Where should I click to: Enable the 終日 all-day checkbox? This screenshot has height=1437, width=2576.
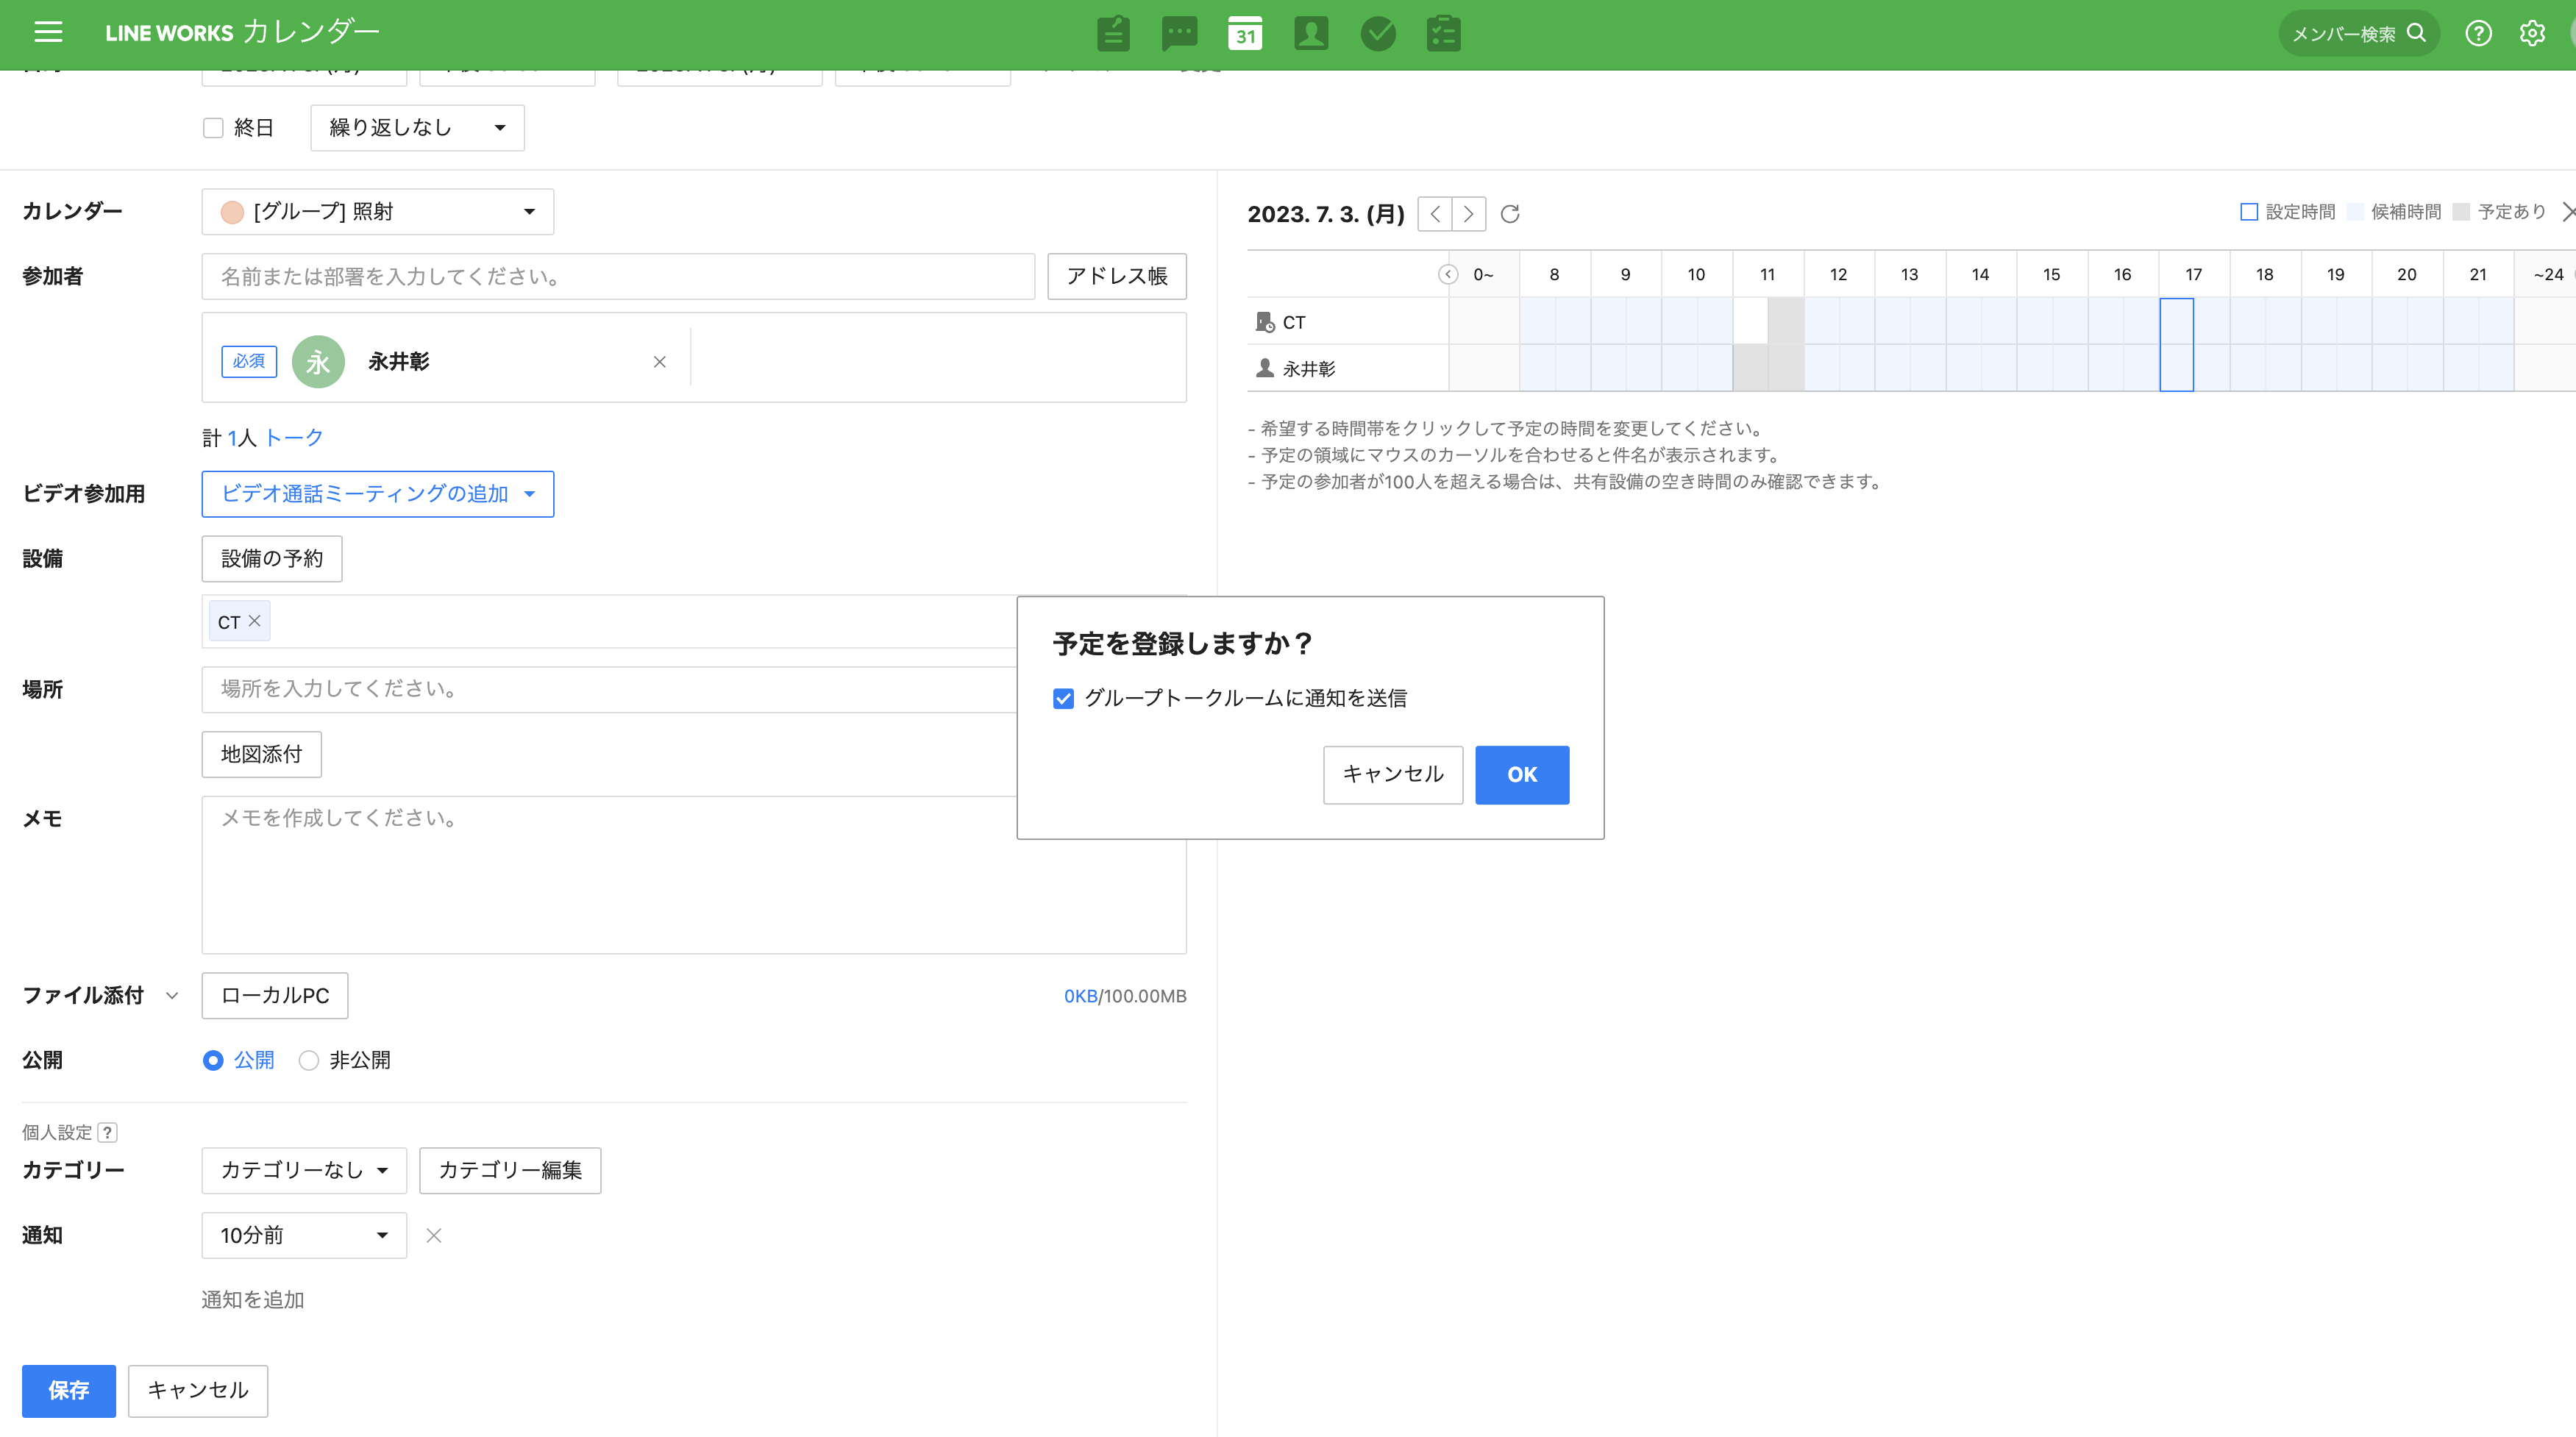click(213, 128)
